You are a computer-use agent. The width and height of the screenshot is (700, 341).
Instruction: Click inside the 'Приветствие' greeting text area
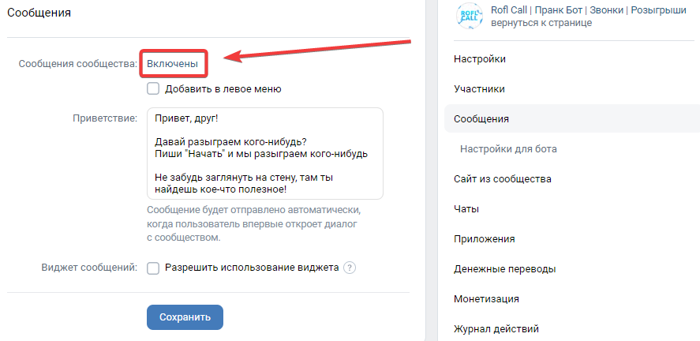[x=264, y=153]
